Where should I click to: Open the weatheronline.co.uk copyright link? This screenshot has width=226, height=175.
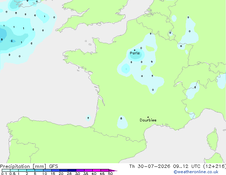coord(196,172)
